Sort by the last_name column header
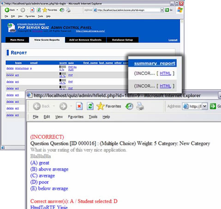The height and width of the screenshot is (209, 221). 106,63
